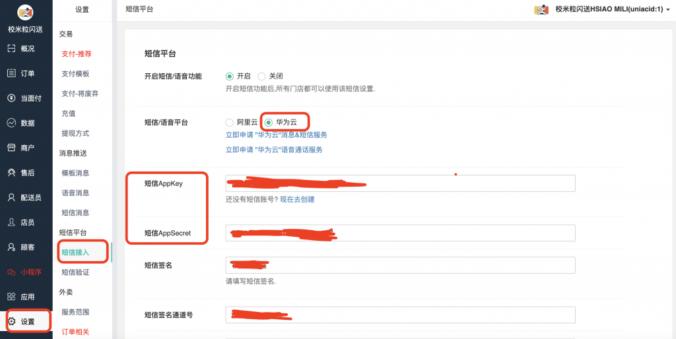Focus the 短信AppSecret input field
This screenshot has height=339, width=676.
[x=401, y=233]
